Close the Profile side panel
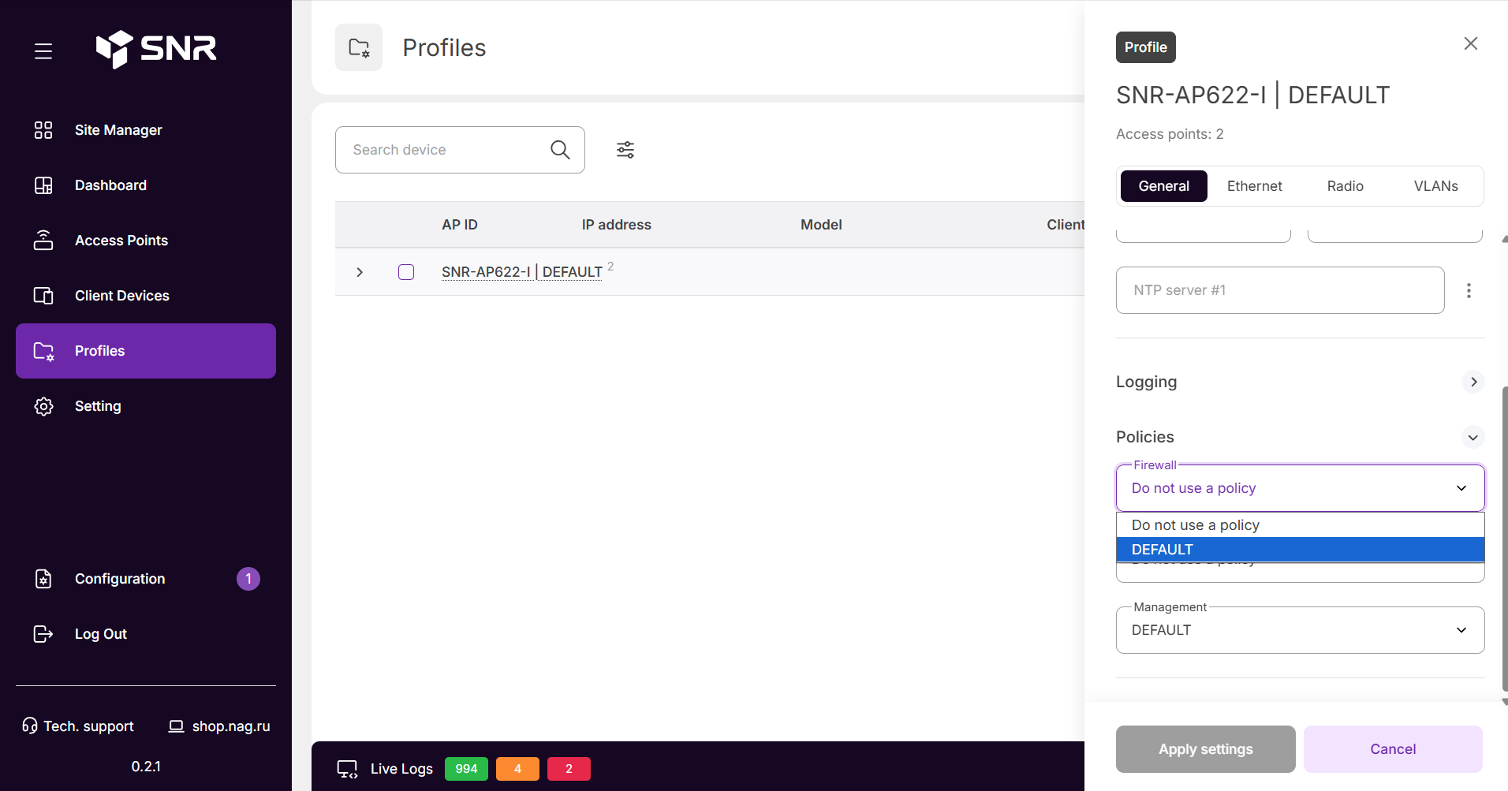This screenshot has height=791, width=1508. point(1471,43)
